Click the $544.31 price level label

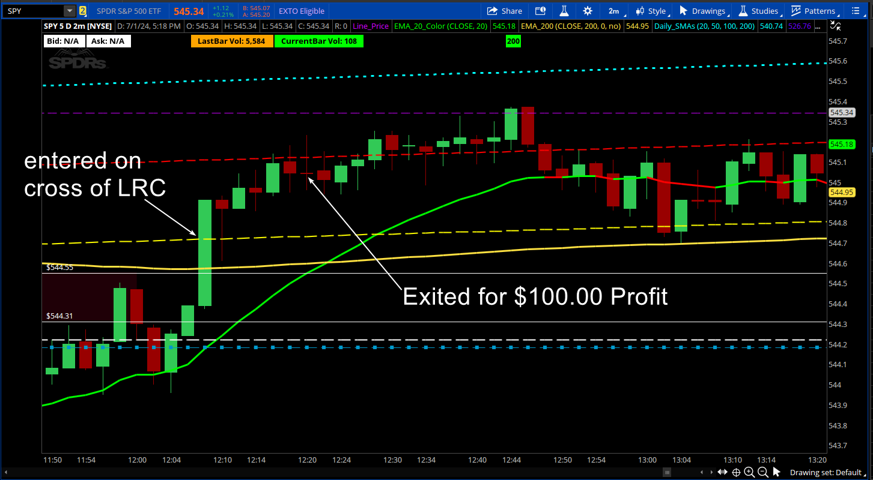[59, 316]
